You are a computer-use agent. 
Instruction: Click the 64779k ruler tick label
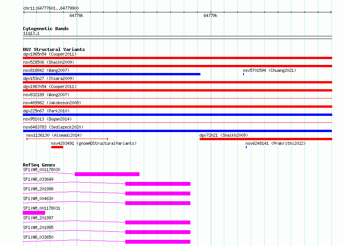[x=210, y=15]
